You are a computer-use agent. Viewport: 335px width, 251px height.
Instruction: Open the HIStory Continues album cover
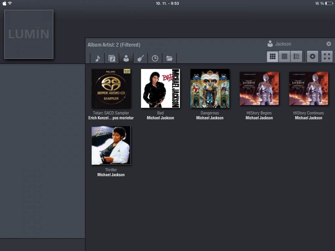coord(309,88)
